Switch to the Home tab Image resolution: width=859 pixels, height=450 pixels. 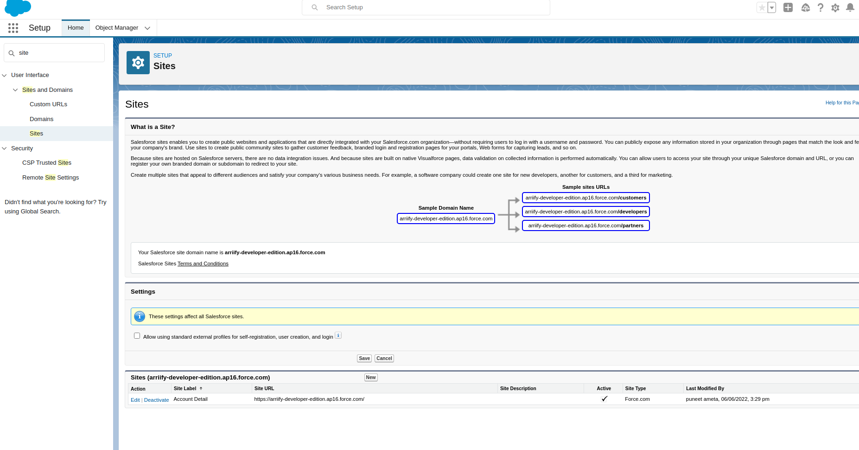click(76, 28)
